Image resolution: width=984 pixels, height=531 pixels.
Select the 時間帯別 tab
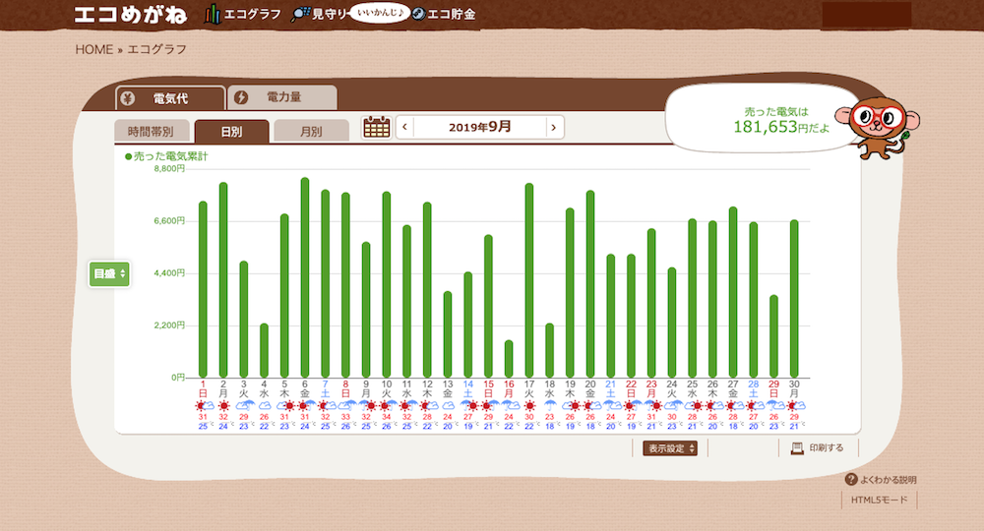[151, 131]
